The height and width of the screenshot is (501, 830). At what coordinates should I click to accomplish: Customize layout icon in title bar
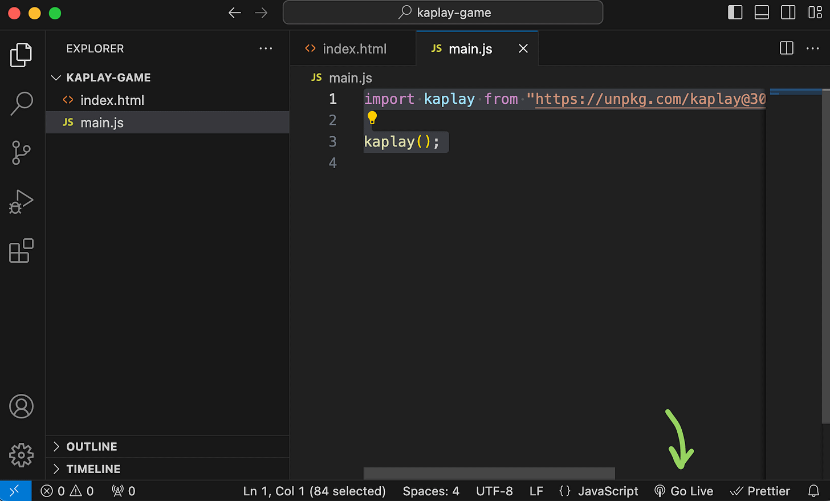(815, 13)
